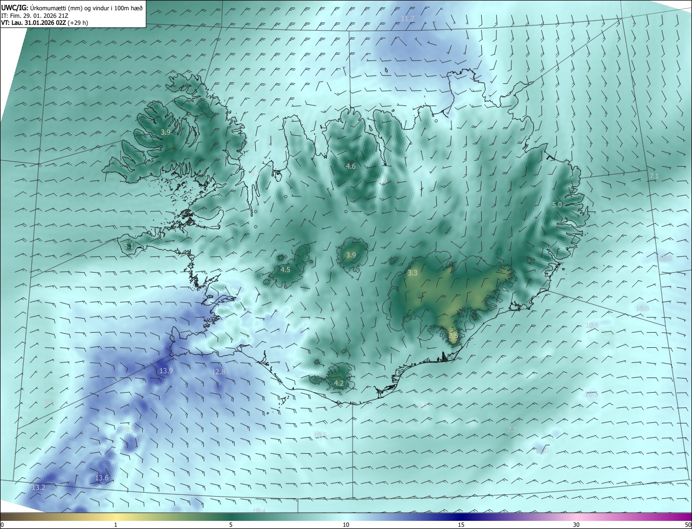692x529 pixels.
Task: Click the color scale tick labeled 30
Action: [576, 525]
